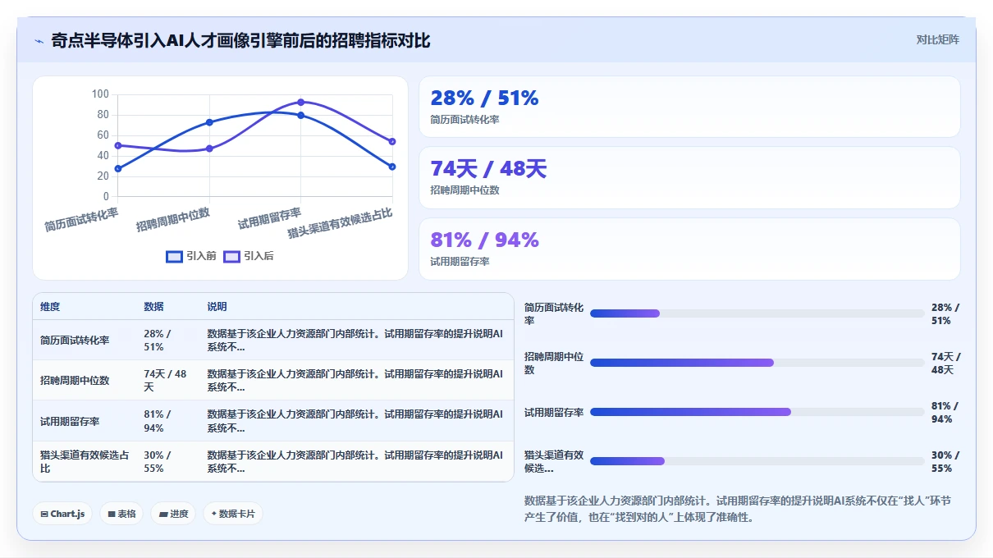Screen dimensions: 993x558
Task: Click the 表格 tag
Action: click(x=121, y=514)
